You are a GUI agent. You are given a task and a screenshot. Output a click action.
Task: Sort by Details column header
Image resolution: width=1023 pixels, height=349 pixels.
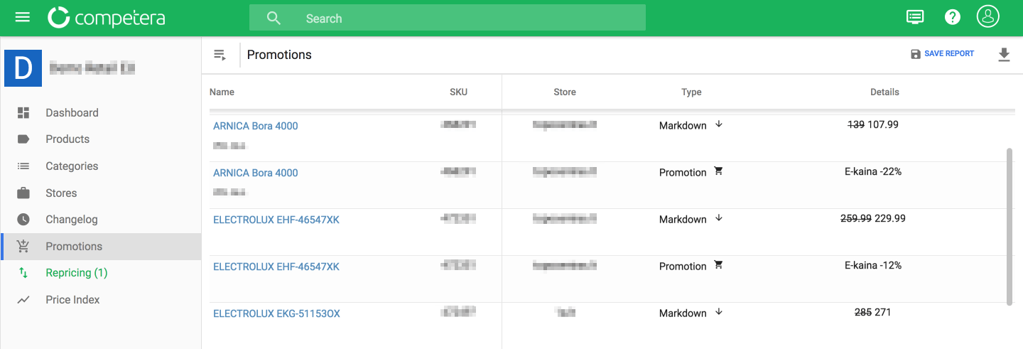[884, 92]
